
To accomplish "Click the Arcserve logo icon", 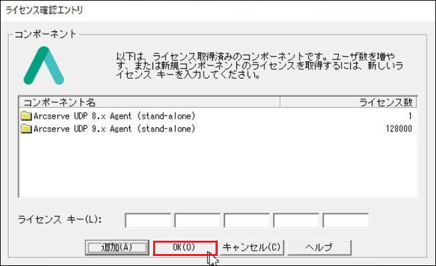I will point(44,65).
